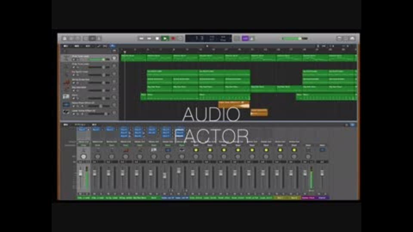Toggle Show Automation in the tracks menu bar
413x232 pixels.
(99, 46)
